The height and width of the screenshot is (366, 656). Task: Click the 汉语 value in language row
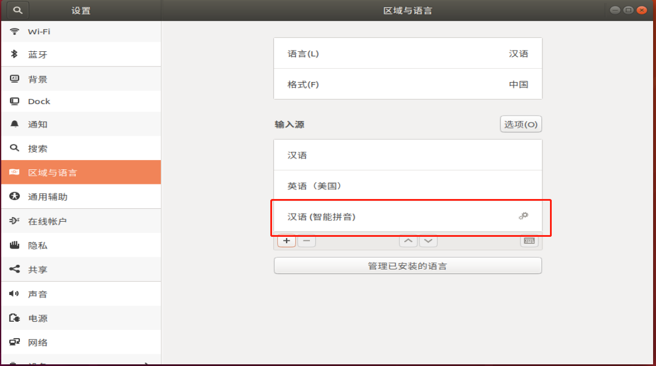[519, 54]
